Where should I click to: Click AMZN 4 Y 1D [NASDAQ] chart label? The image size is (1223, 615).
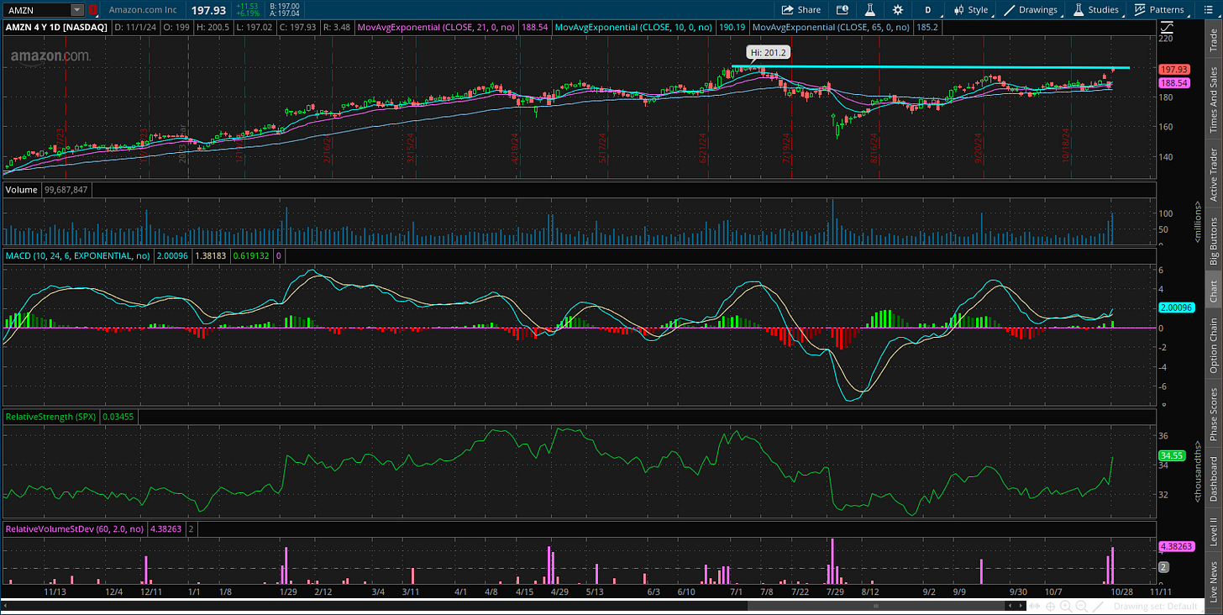click(x=57, y=27)
